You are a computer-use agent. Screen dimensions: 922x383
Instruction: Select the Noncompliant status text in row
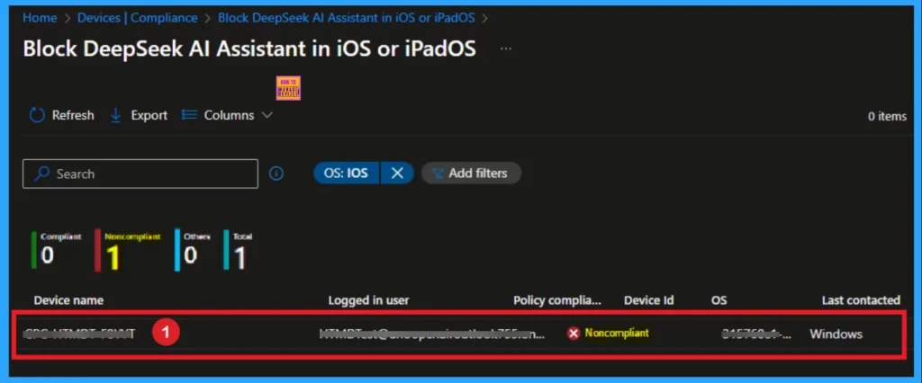[617, 333]
